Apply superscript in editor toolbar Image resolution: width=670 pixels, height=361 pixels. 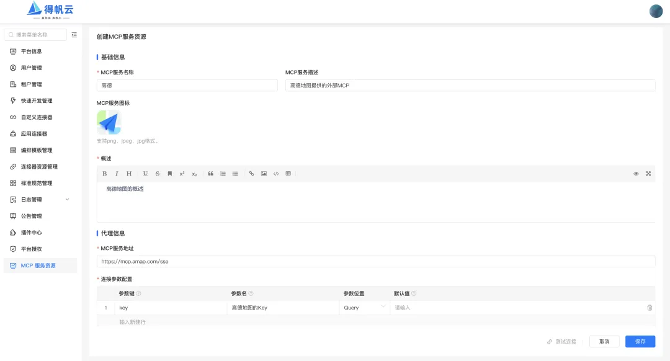pos(182,174)
